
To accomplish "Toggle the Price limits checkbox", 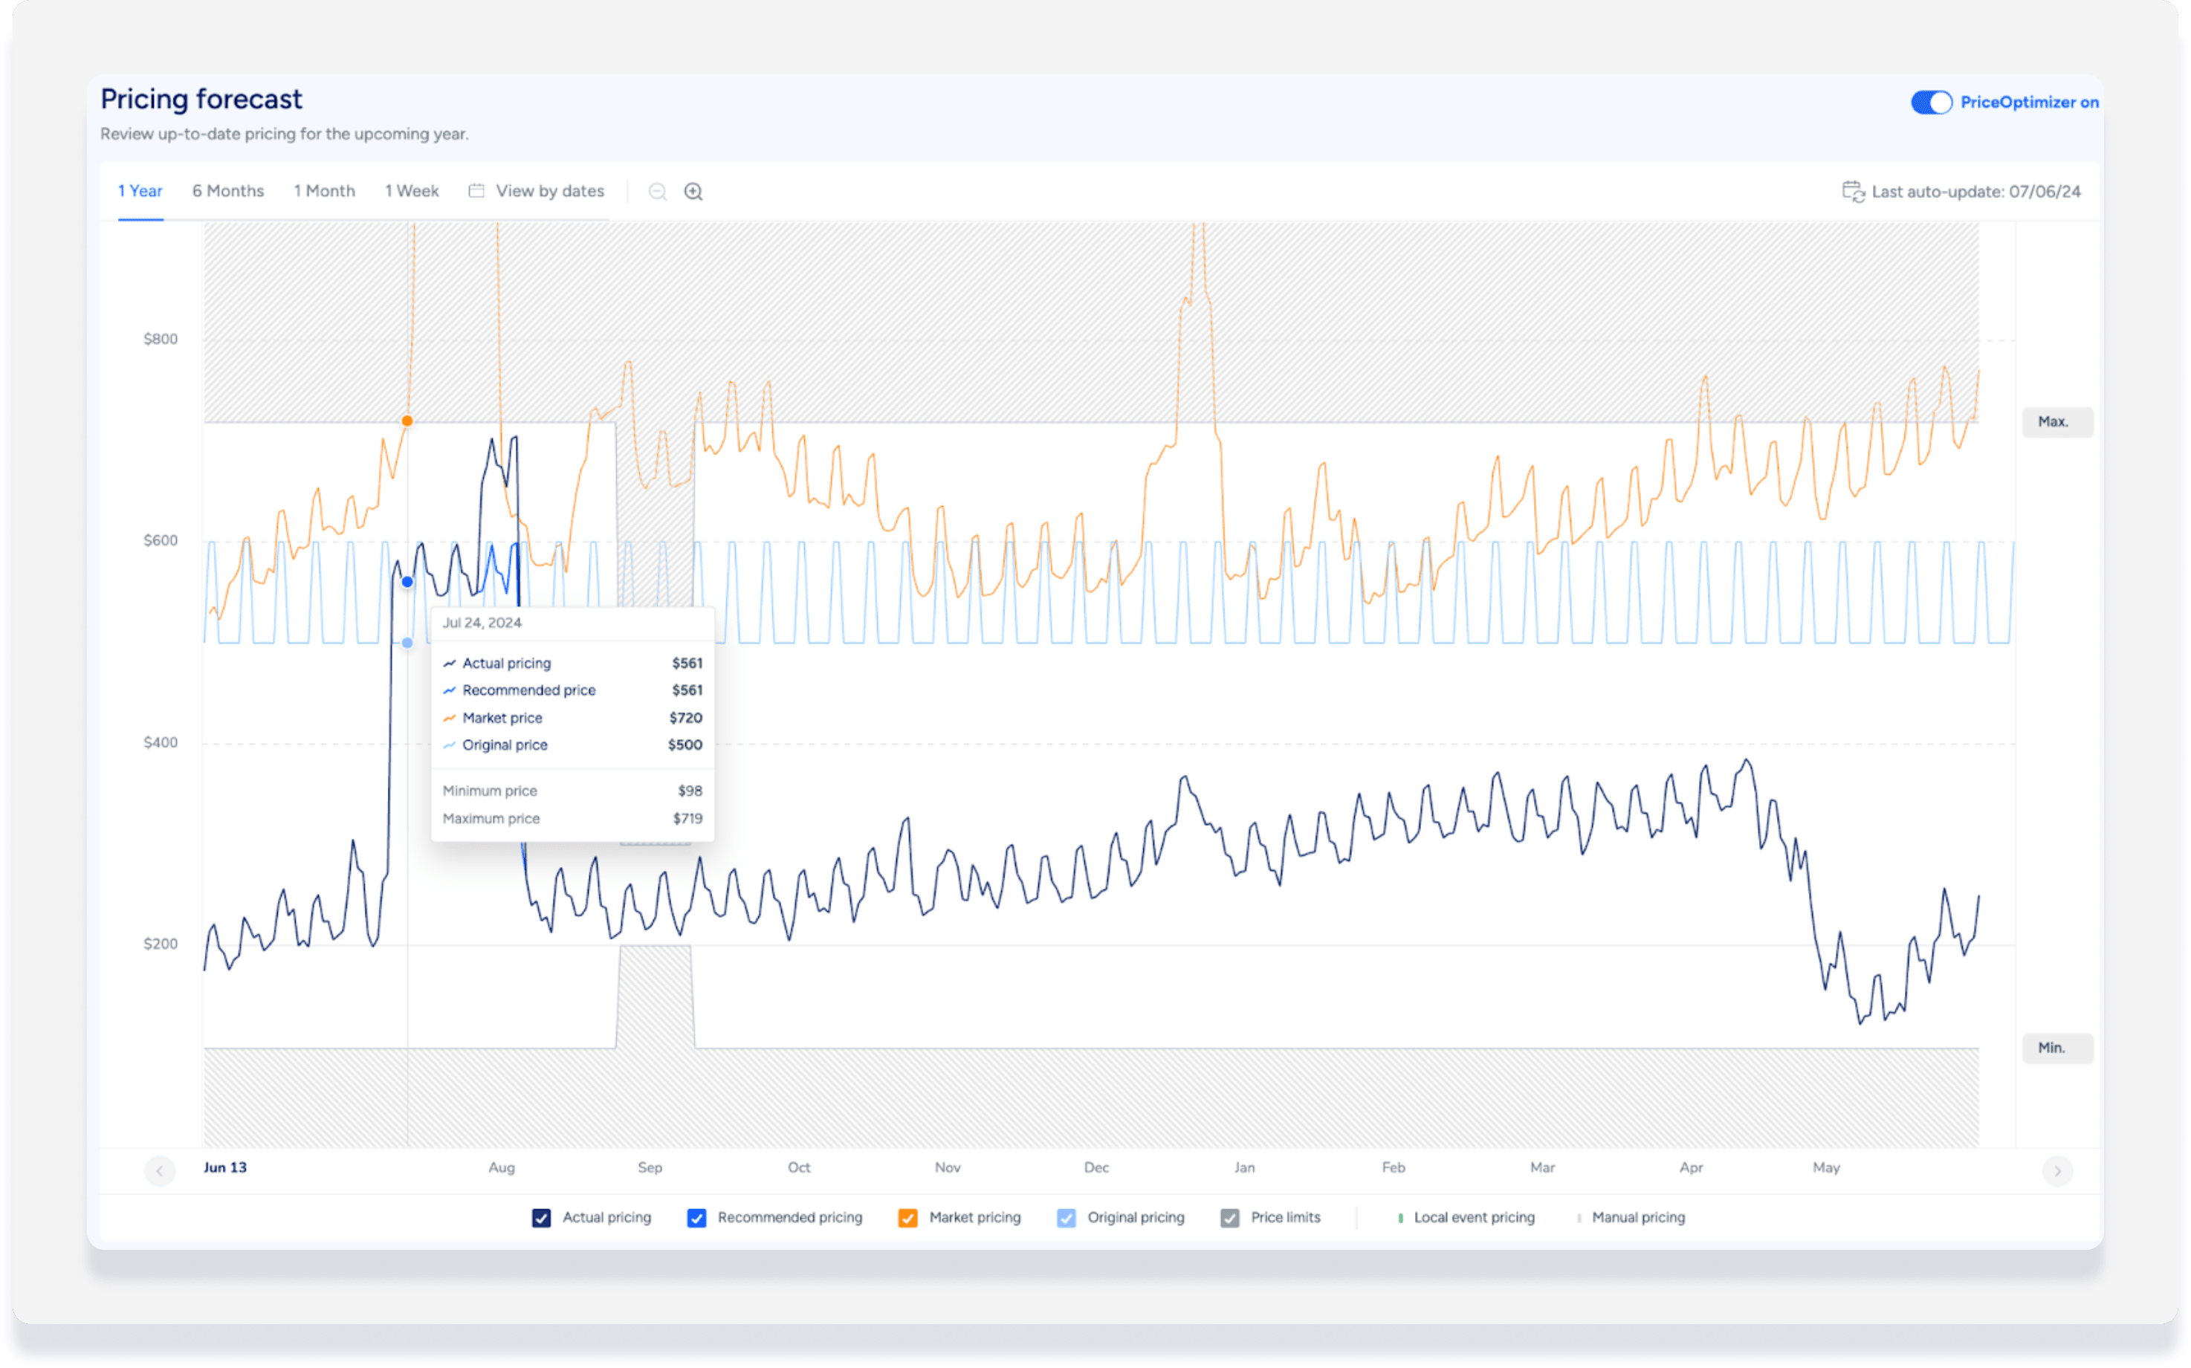I will (1229, 1218).
